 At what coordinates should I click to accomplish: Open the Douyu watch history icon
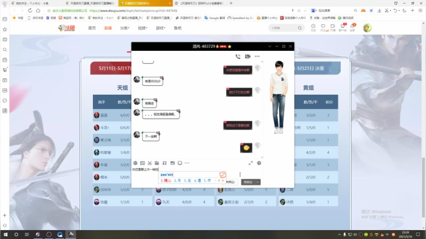pos(313,27)
